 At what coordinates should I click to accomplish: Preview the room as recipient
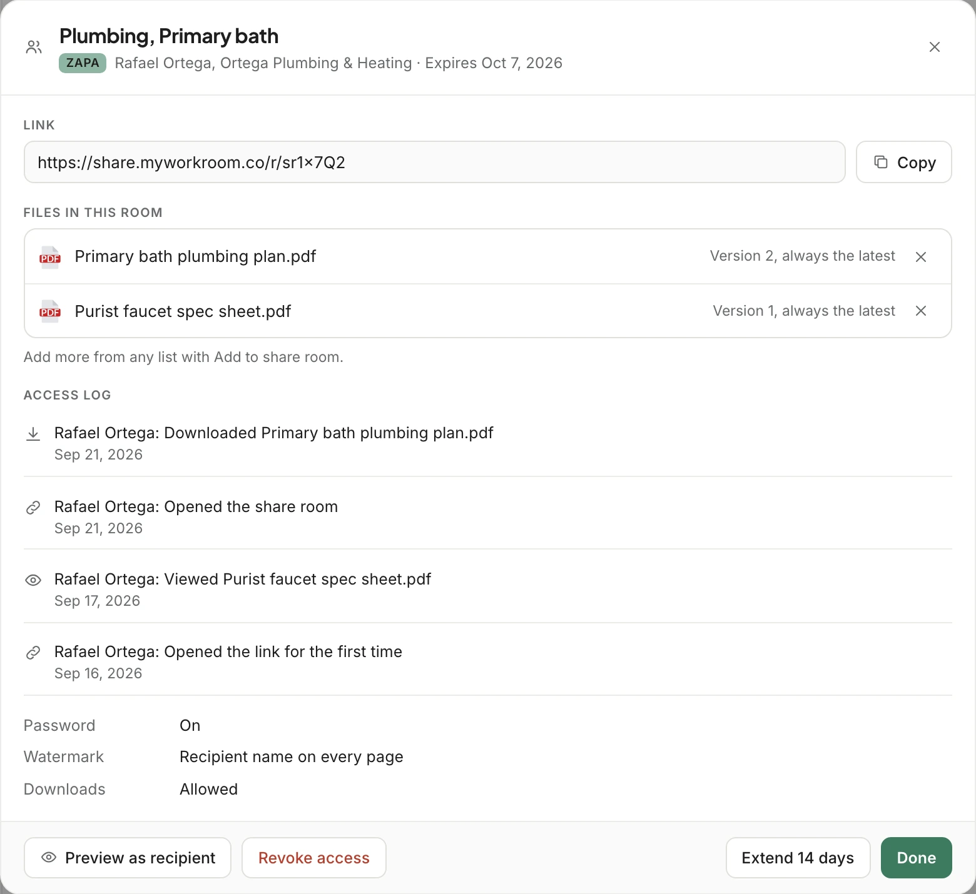coord(128,858)
